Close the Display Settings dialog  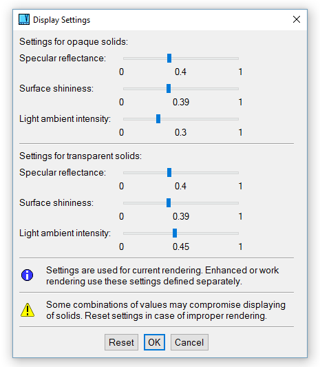click(297, 19)
